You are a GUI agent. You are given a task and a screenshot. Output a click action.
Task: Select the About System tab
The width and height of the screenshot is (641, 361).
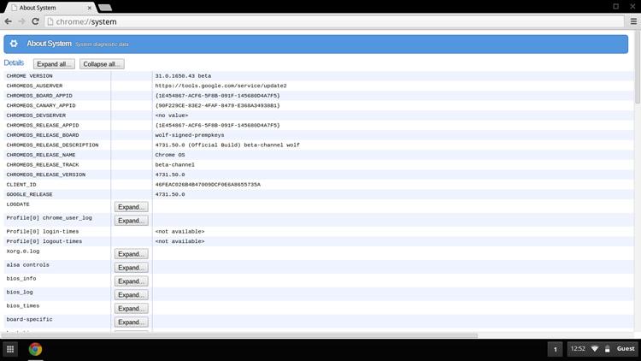pos(50,8)
